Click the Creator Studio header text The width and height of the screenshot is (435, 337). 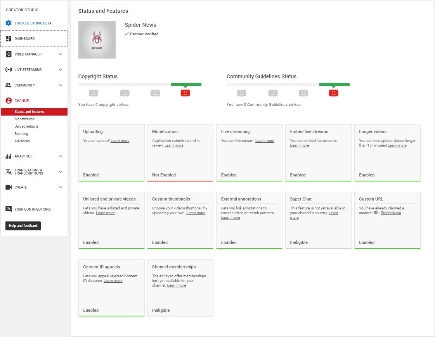click(x=22, y=10)
